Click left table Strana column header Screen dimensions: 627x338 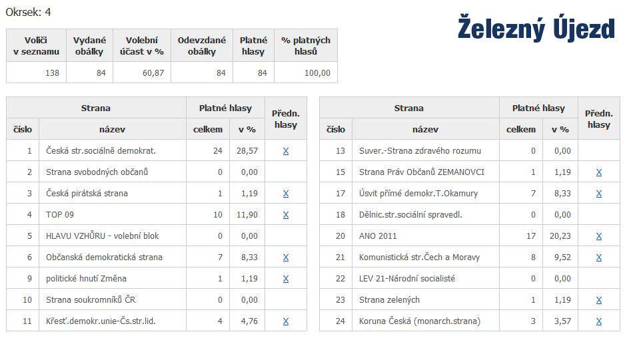coord(96,108)
